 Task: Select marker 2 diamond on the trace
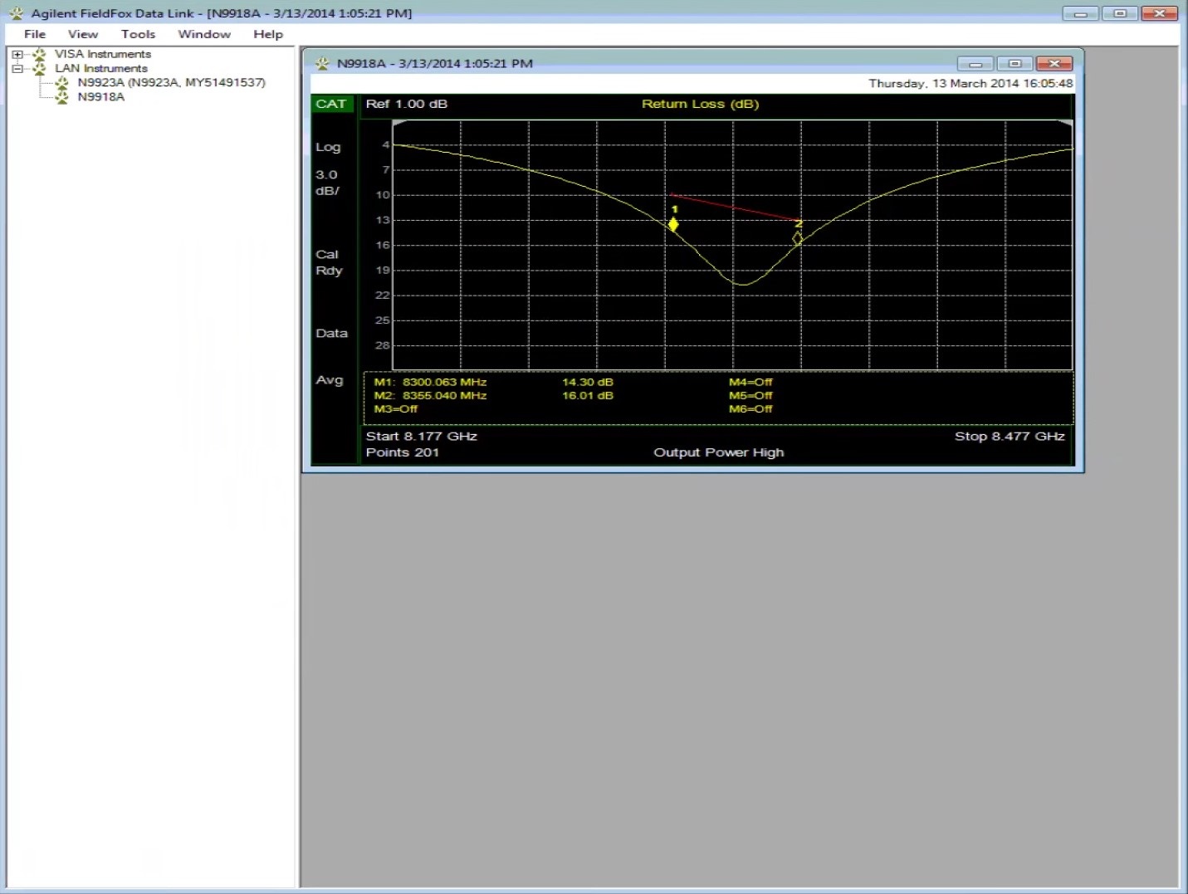pos(798,238)
